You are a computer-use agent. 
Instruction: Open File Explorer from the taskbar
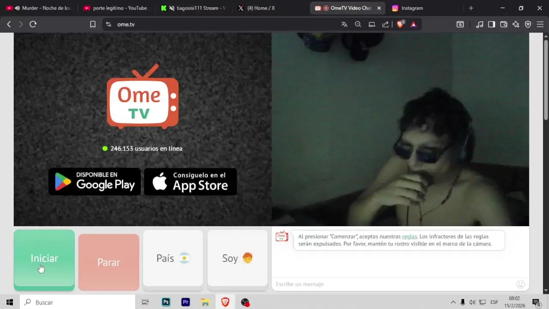(205, 302)
